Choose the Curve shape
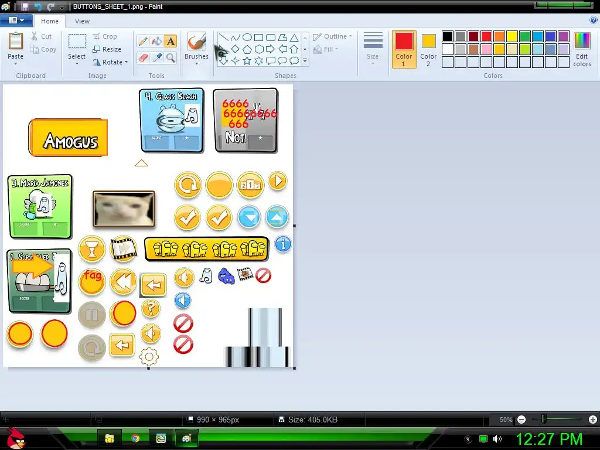Screen dimensions: 600x450 pyautogui.click(x=236, y=37)
